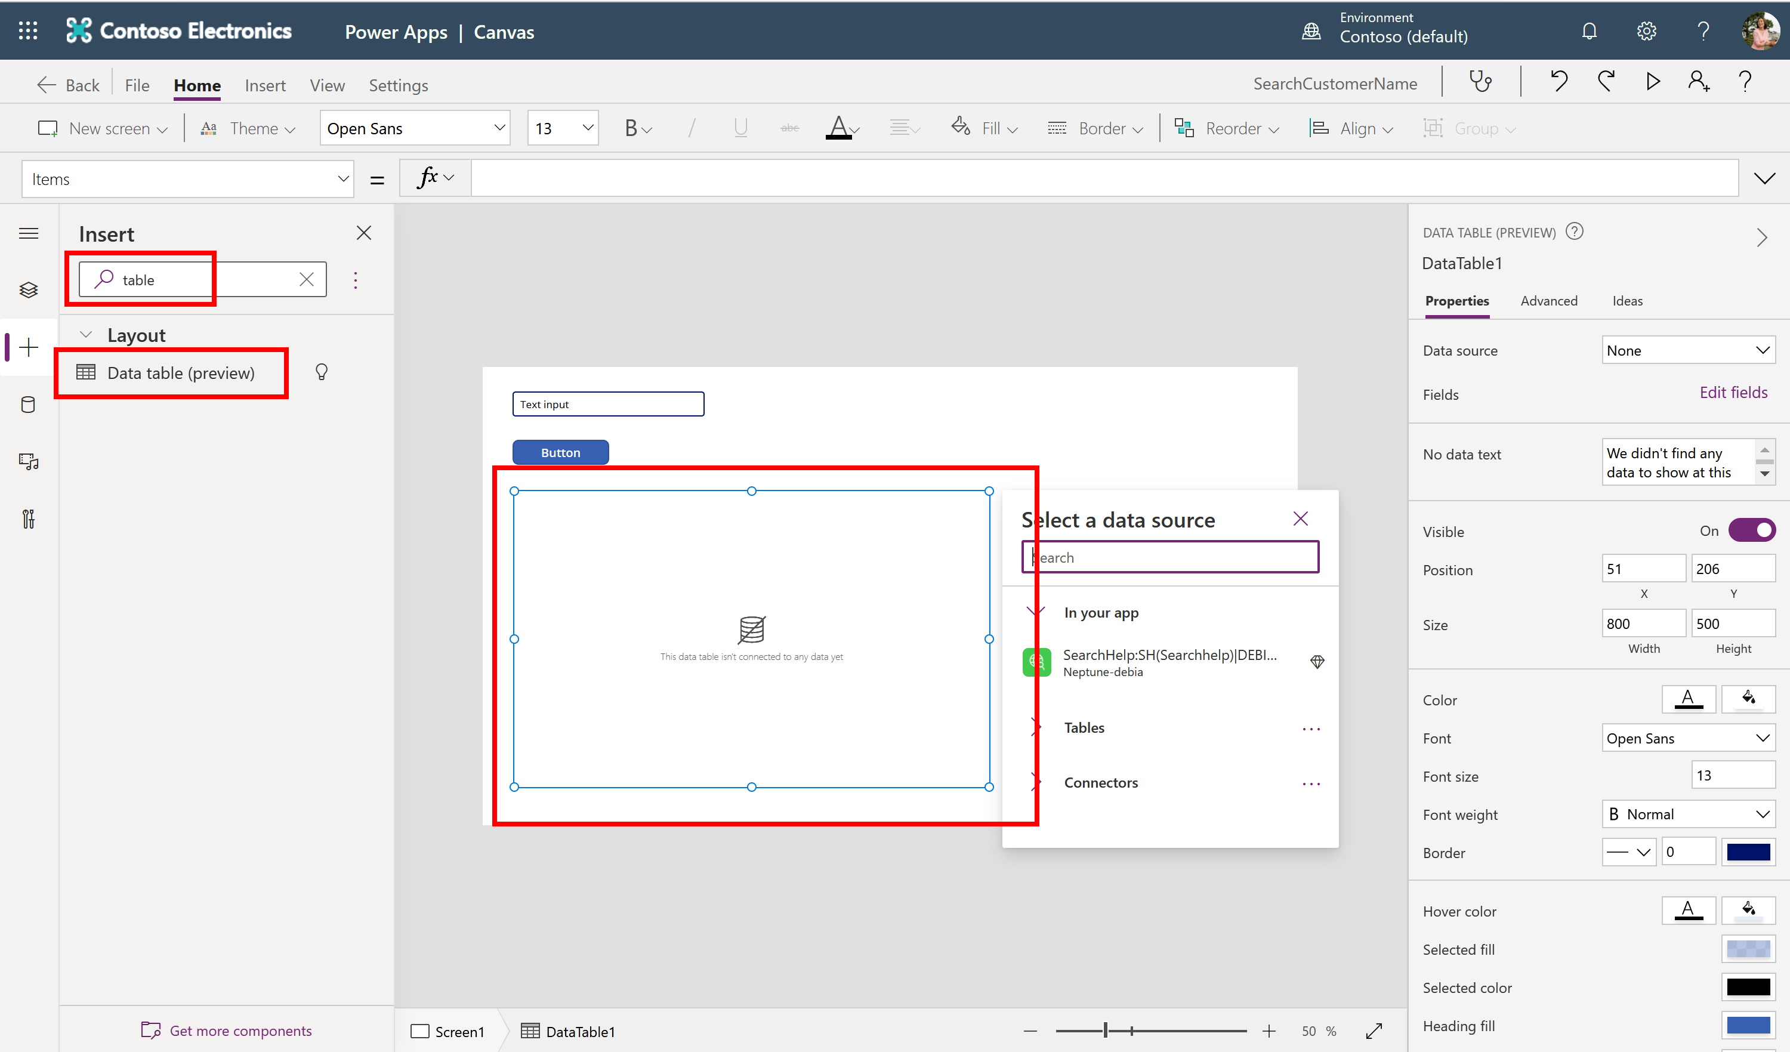The width and height of the screenshot is (1790, 1052).
Task: Toggle the Visible switch off
Action: pos(1751,530)
